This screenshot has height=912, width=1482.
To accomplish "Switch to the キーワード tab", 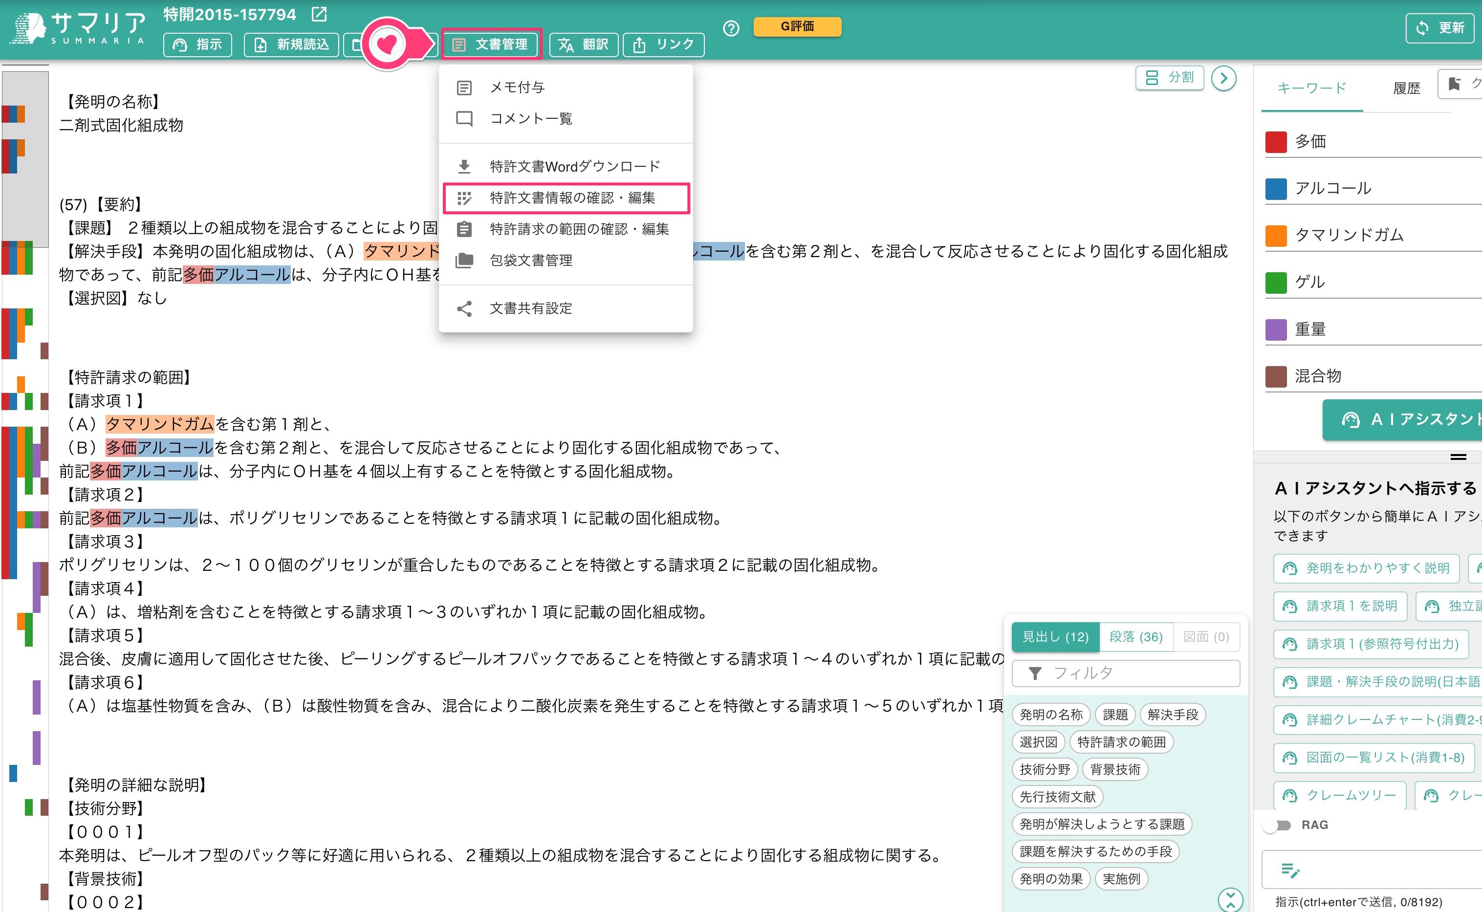I will click(x=1312, y=88).
